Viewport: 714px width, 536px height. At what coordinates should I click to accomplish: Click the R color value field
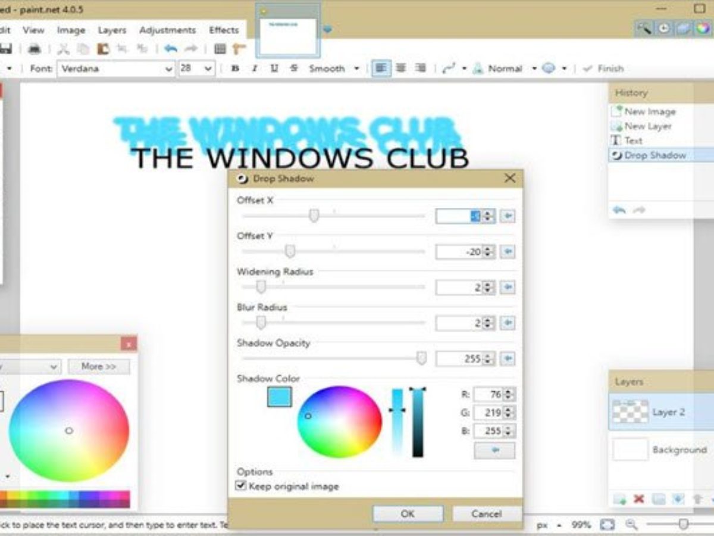(489, 394)
